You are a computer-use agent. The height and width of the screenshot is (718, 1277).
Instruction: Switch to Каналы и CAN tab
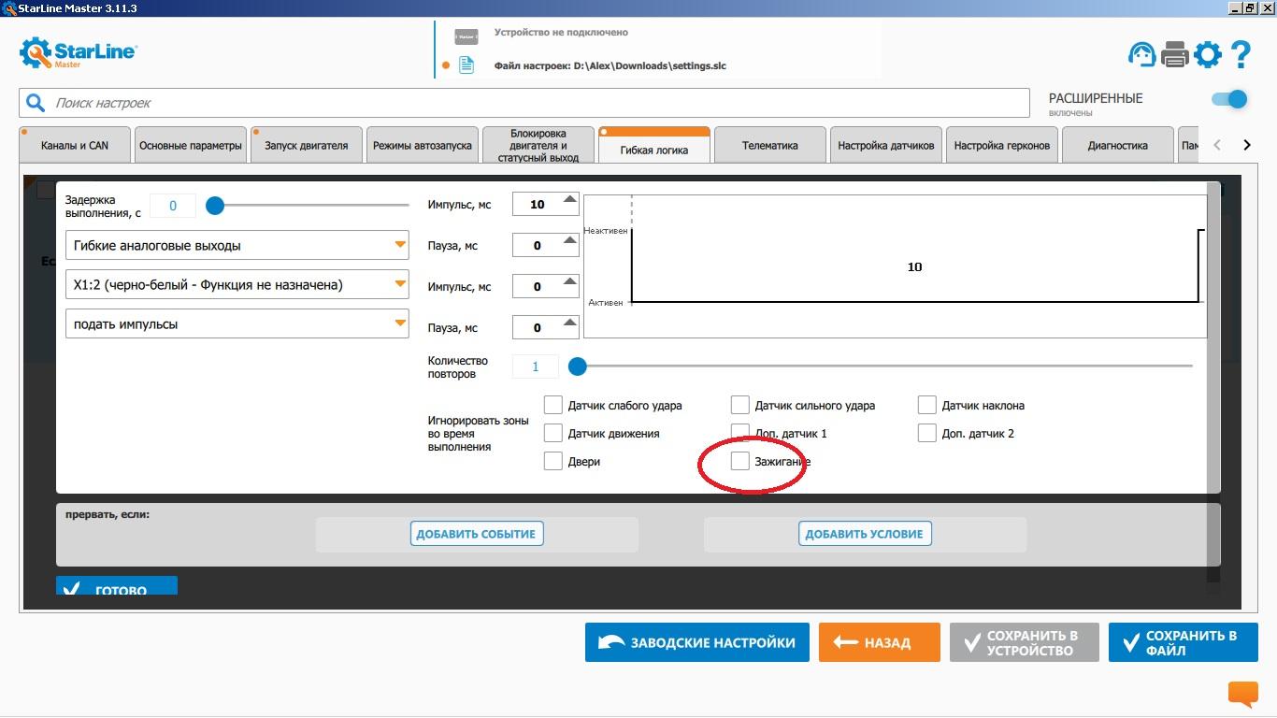pos(75,146)
